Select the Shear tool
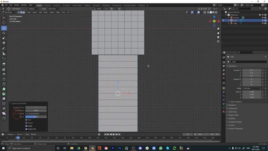Screen dimensions: 268x151 pos(4,113)
